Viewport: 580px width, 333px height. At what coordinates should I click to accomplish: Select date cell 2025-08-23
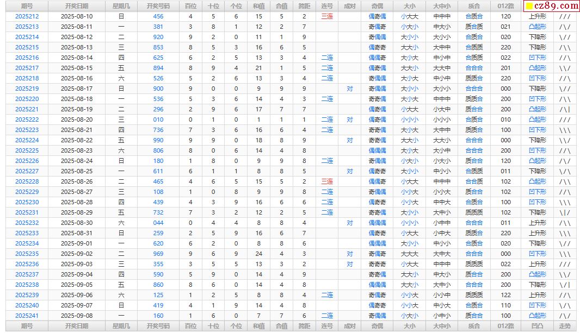point(77,150)
